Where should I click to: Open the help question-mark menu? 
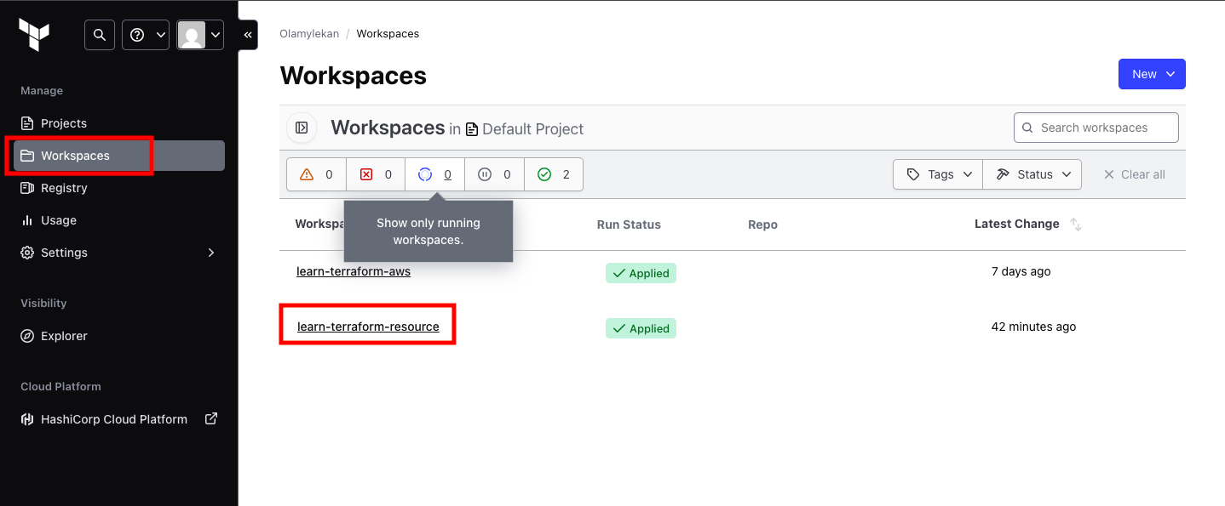coord(146,35)
